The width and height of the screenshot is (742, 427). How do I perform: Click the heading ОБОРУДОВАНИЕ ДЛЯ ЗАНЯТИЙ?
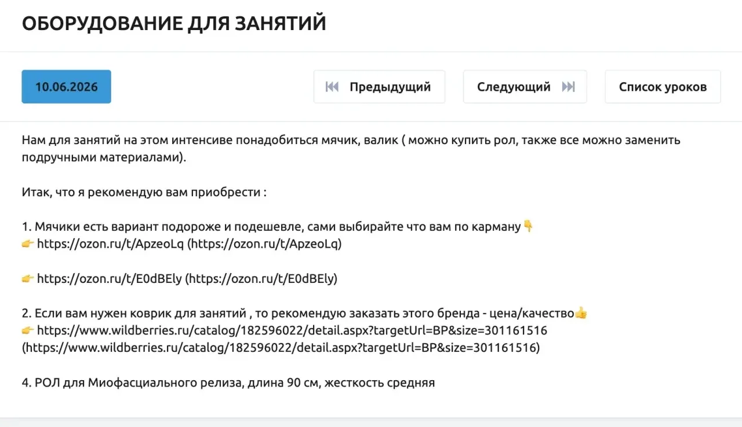click(174, 23)
